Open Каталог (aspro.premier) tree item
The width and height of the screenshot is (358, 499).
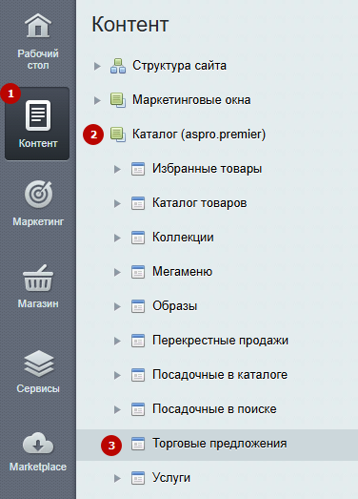(x=199, y=135)
